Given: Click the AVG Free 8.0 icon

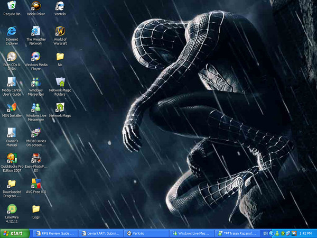Looking at the screenshot, I should (36, 184).
